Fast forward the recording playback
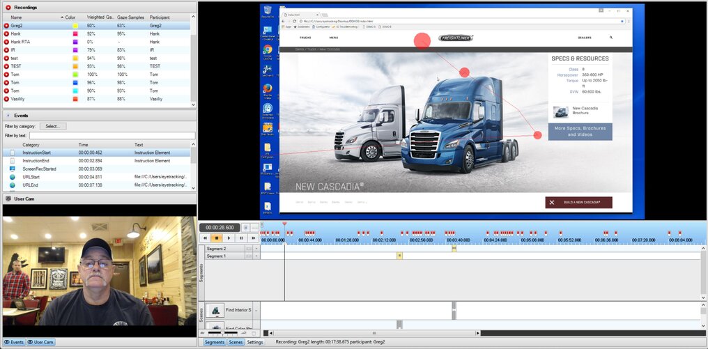The image size is (708, 349). (254, 238)
